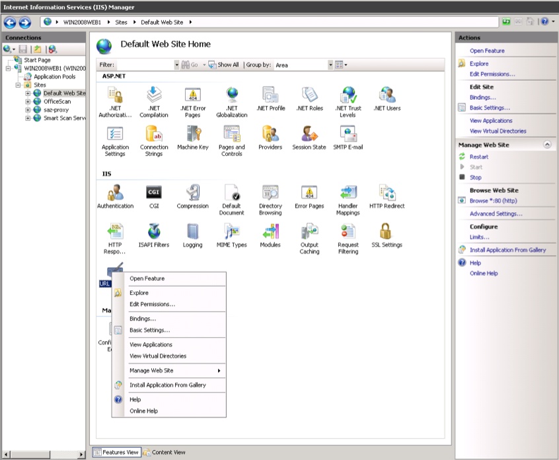This screenshot has height=460, width=559.
Task: Click Show All in the filter bar
Action: [x=223, y=65]
